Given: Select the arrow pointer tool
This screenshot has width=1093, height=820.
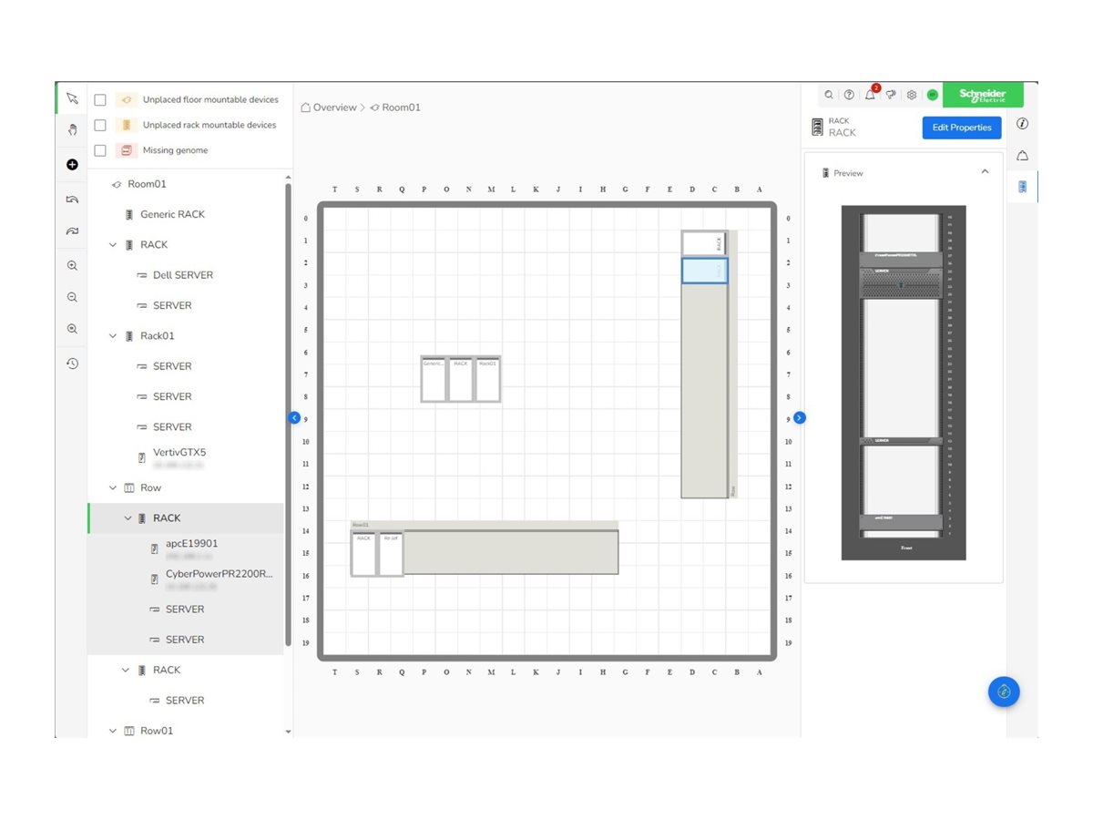Looking at the screenshot, I should point(72,98).
